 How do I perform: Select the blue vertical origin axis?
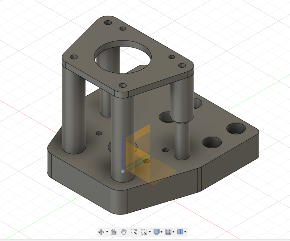(x=123, y=153)
